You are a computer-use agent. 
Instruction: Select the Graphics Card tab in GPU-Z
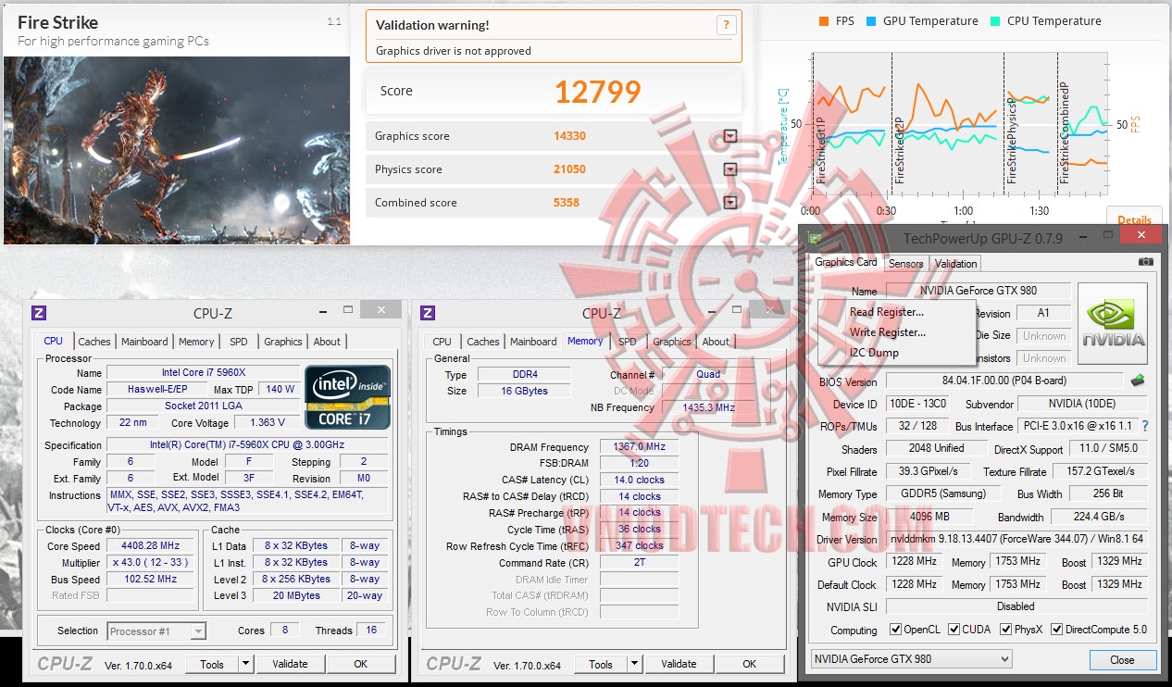(x=845, y=262)
